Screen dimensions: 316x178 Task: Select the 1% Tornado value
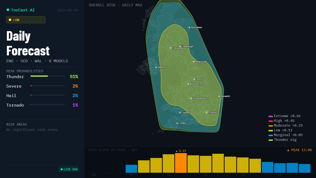click(x=75, y=105)
